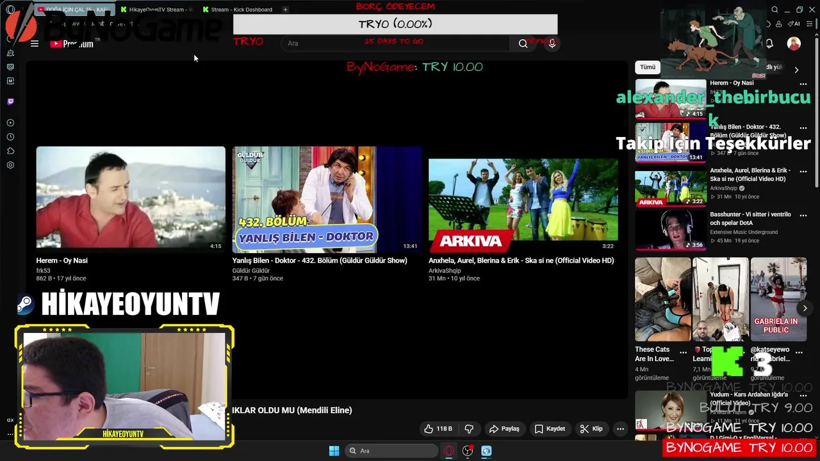Click the M icon in Opera sidebar
820x461 pixels.
(10, 81)
